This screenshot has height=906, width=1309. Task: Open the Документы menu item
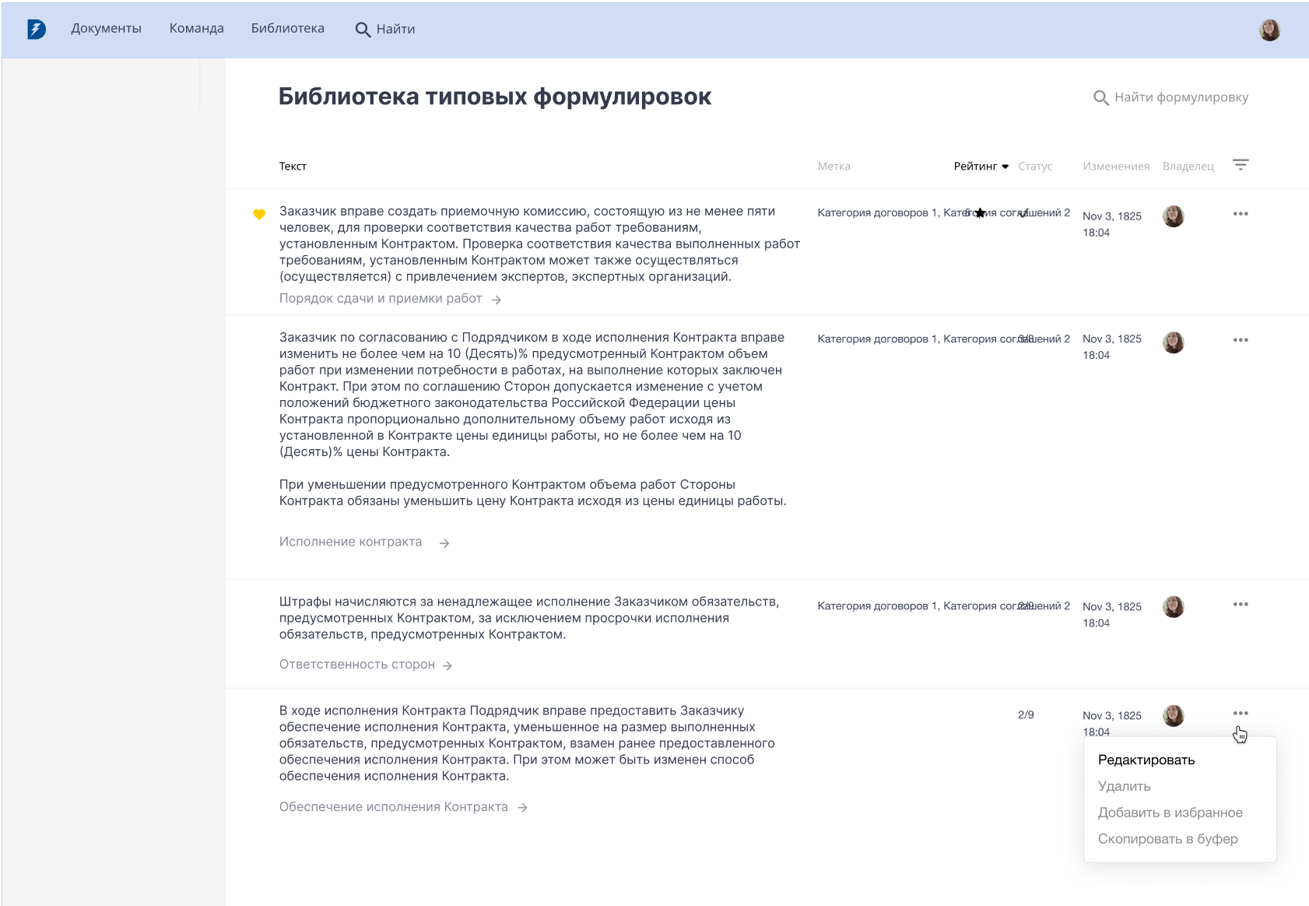coord(106,28)
